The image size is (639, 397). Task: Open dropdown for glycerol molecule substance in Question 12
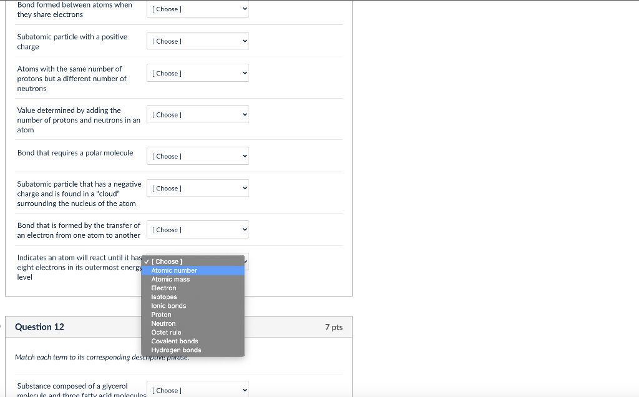click(198, 390)
